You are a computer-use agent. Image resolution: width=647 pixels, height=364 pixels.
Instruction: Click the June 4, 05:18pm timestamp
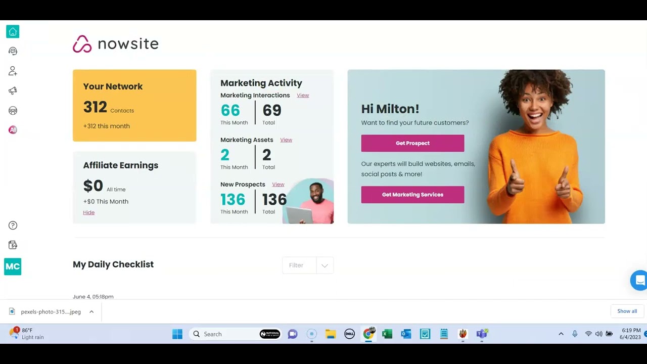93,297
